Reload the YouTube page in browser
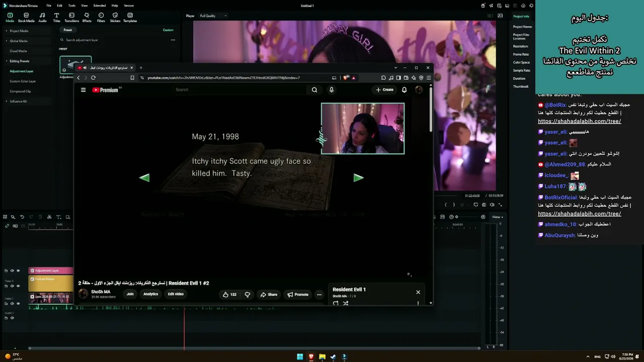The image size is (644, 362). coord(93,77)
